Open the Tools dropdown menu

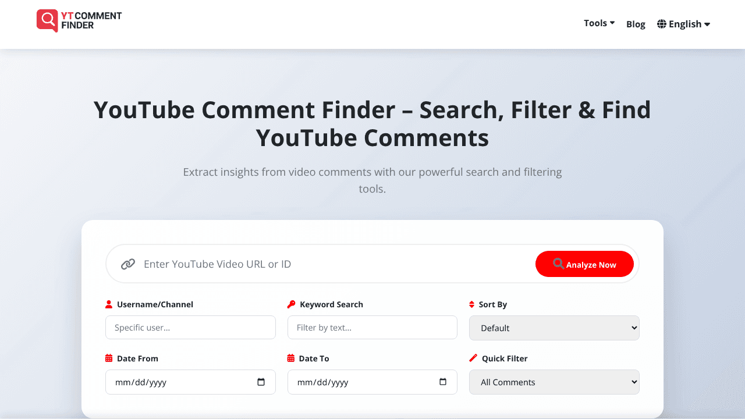pos(599,23)
